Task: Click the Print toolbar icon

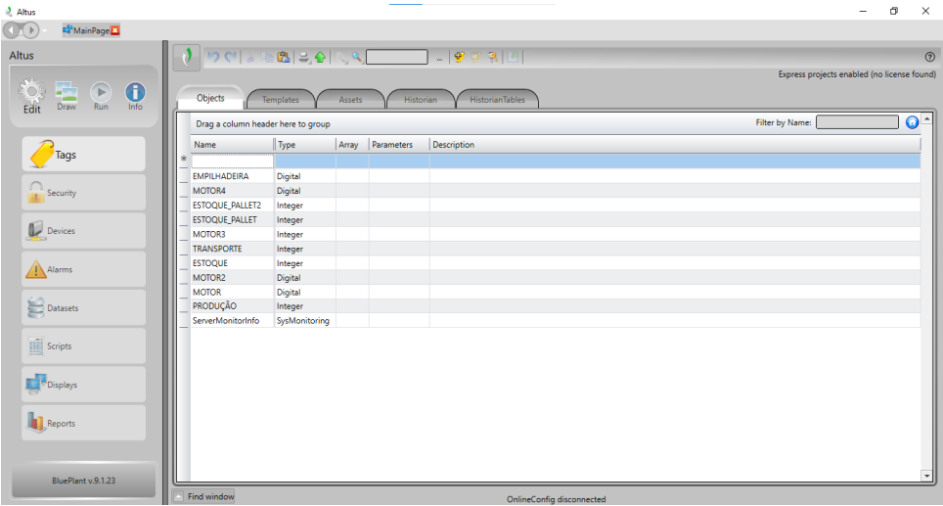Action: point(304,58)
